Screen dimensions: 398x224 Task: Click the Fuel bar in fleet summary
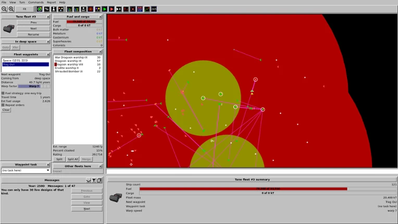click(268, 189)
